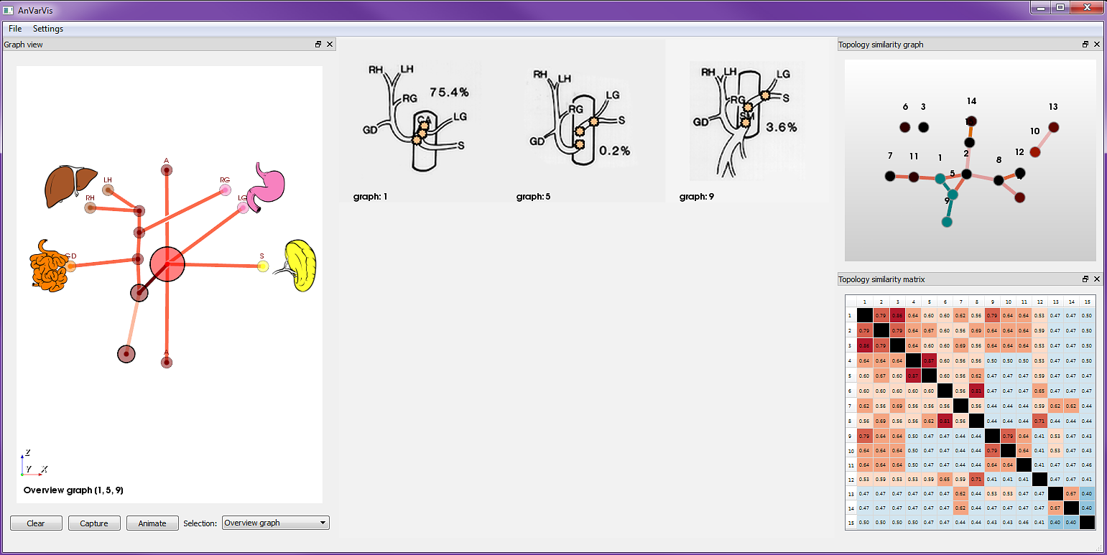Undock the Topology similarity graph panel
This screenshot has width=1107, height=555.
pyautogui.click(x=1085, y=45)
